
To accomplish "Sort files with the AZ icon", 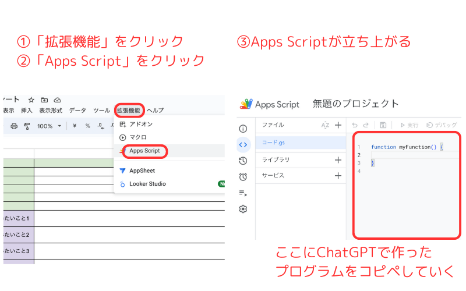I will point(325,125).
